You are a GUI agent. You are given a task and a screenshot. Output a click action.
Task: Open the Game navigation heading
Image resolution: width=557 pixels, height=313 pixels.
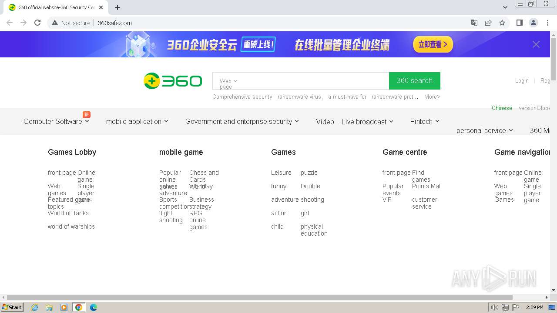(522, 152)
